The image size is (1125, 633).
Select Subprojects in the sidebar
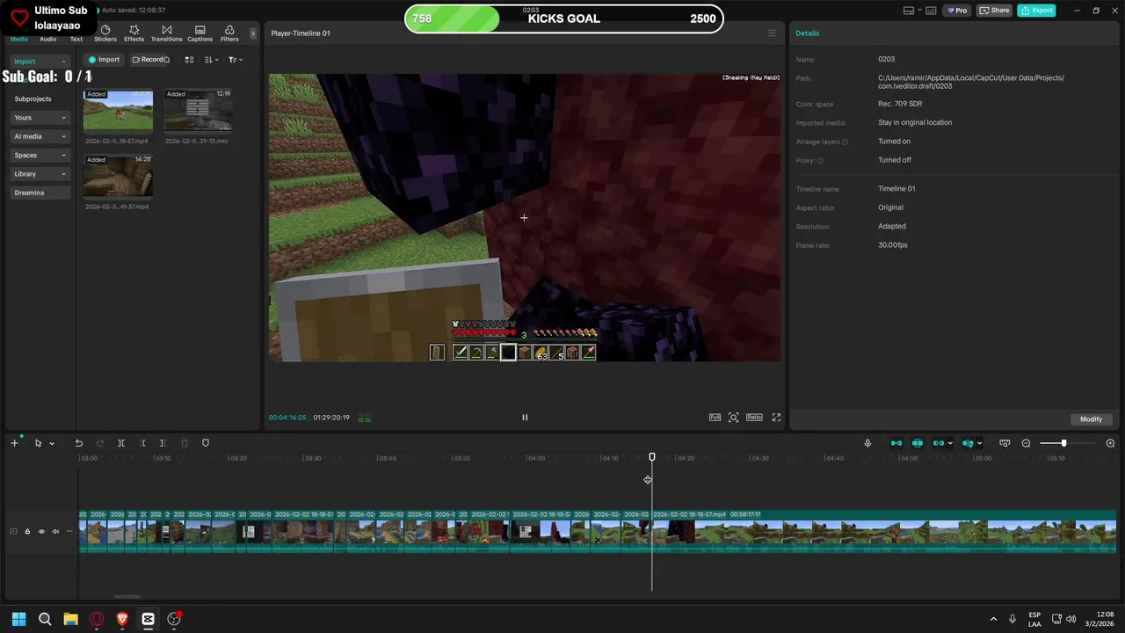pos(33,98)
